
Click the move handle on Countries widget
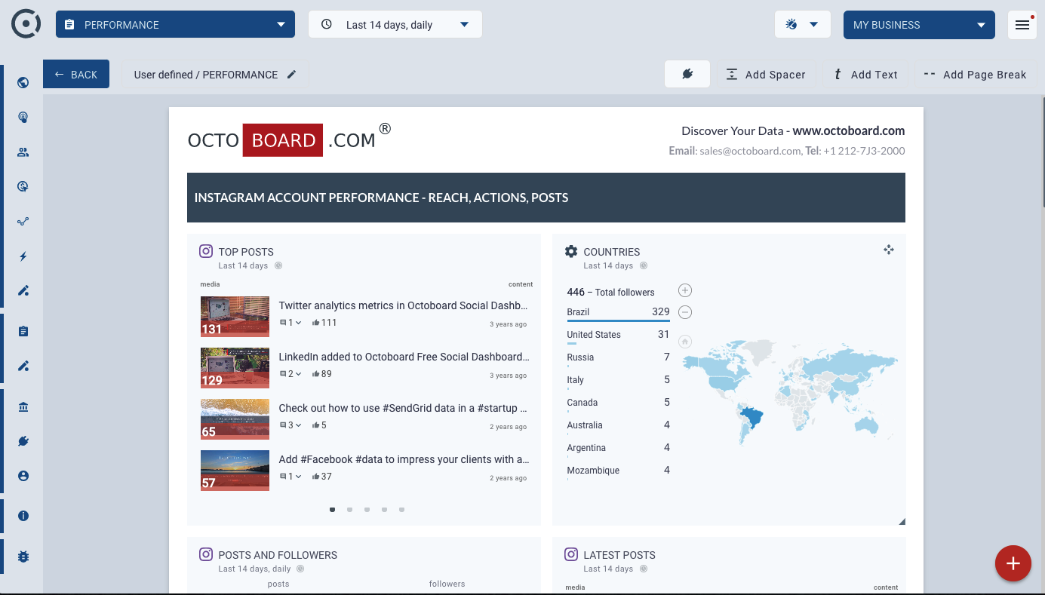click(889, 250)
